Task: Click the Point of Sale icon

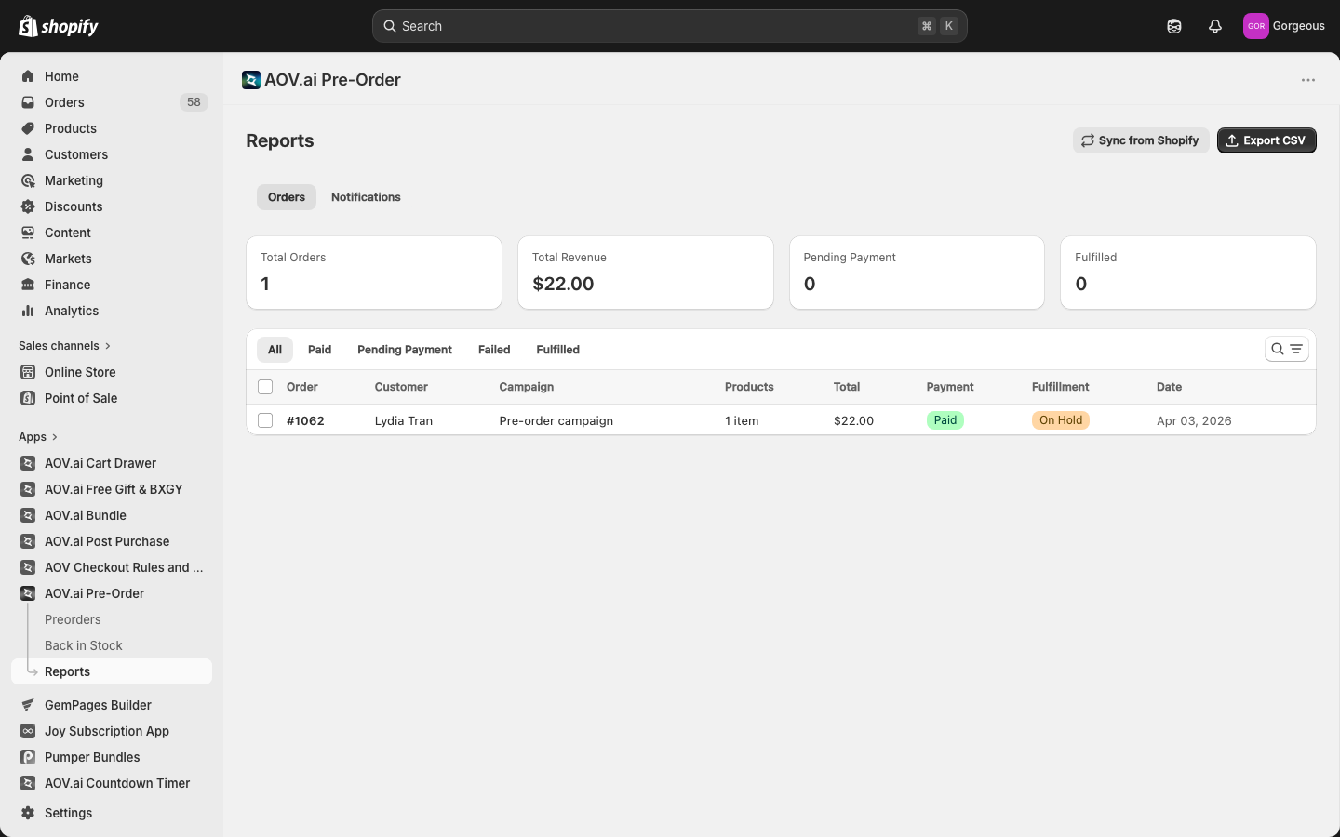Action: (28, 398)
